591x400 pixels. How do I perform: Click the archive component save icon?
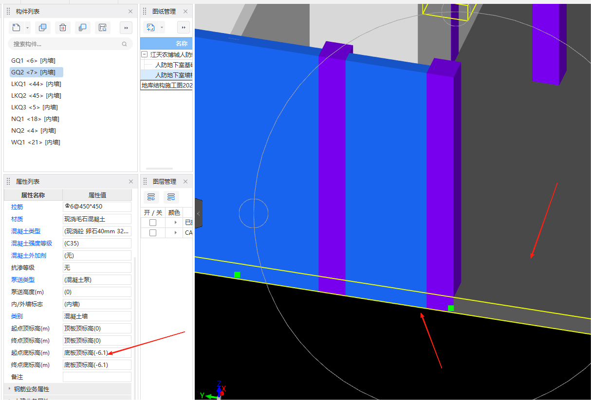[x=103, y=28]
